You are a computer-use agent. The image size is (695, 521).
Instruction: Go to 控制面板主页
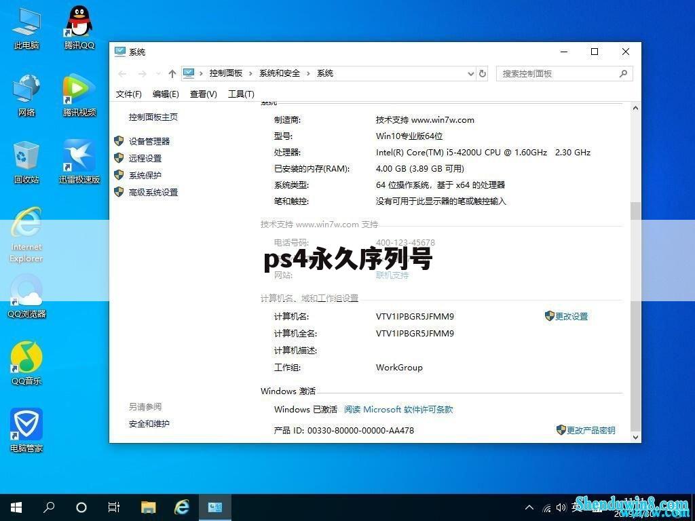153,117
